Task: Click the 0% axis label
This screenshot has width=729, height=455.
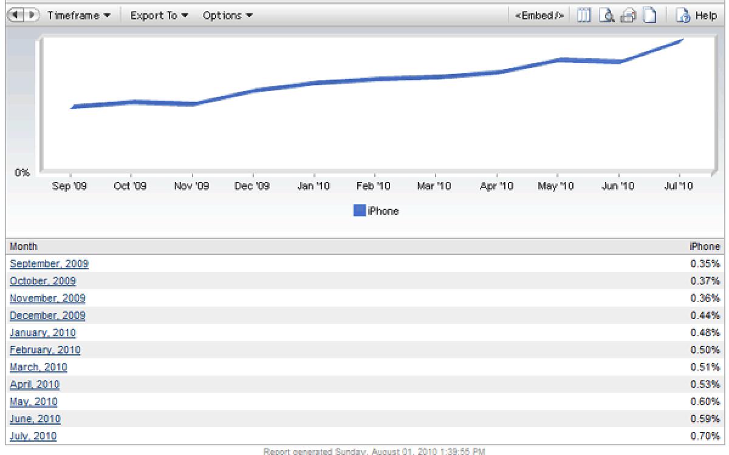Action: coord(22,172)
